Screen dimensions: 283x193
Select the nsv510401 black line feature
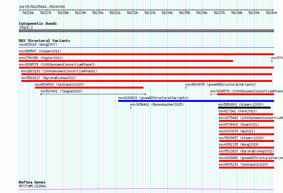[93, 94]
